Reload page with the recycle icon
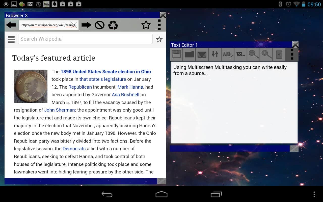 pos(113,25)
